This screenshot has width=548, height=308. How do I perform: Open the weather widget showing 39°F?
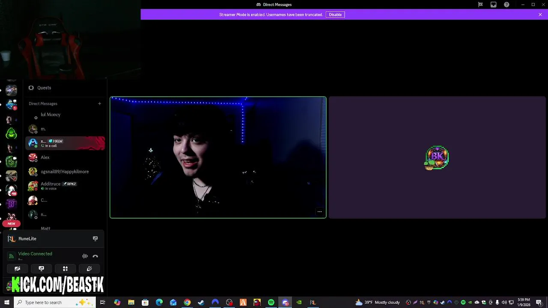click(x=377, y=302)
